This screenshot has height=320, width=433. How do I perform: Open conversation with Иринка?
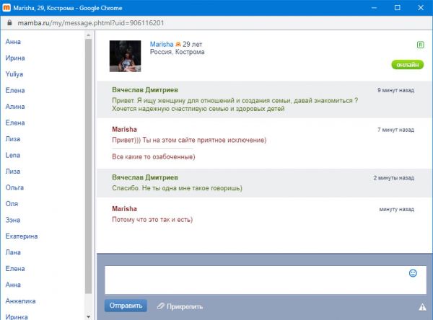pyautogui.click(x=17, y=317)
